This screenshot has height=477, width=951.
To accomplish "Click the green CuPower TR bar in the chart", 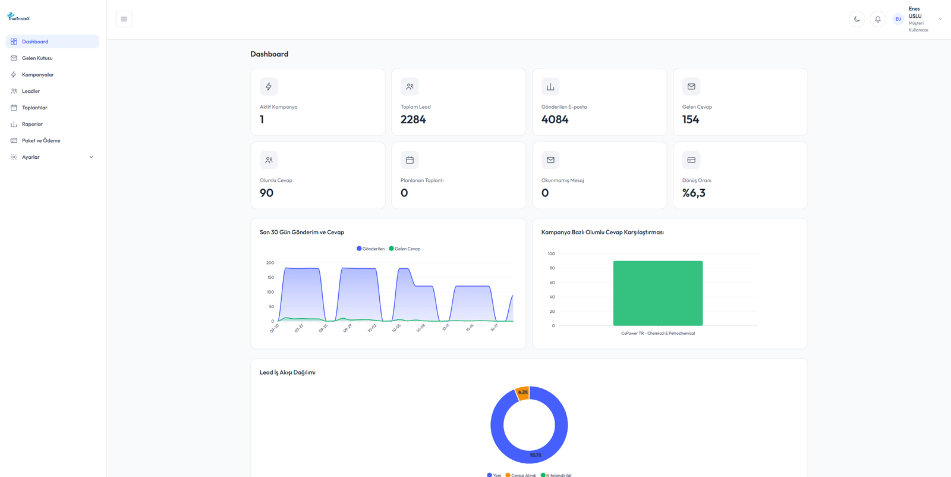I will tap(658, 293).
